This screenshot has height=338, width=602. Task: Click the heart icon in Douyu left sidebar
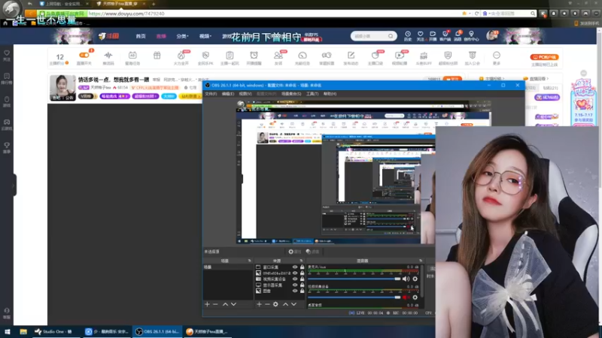7,53
